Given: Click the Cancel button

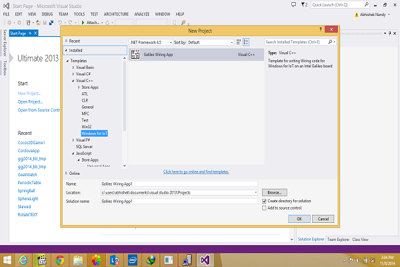Looking at the screenshot, I should pos(323,219).
